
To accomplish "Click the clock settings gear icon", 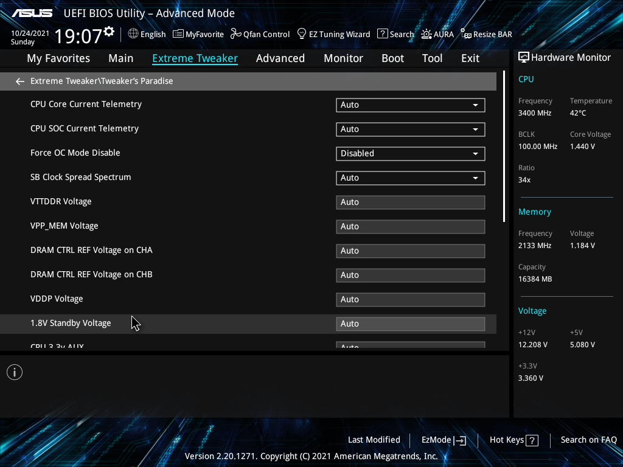I will coord(109,32).
